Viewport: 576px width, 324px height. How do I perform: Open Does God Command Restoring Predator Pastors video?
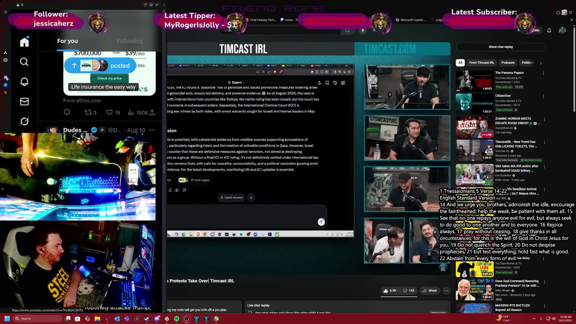tap(517, 283)
